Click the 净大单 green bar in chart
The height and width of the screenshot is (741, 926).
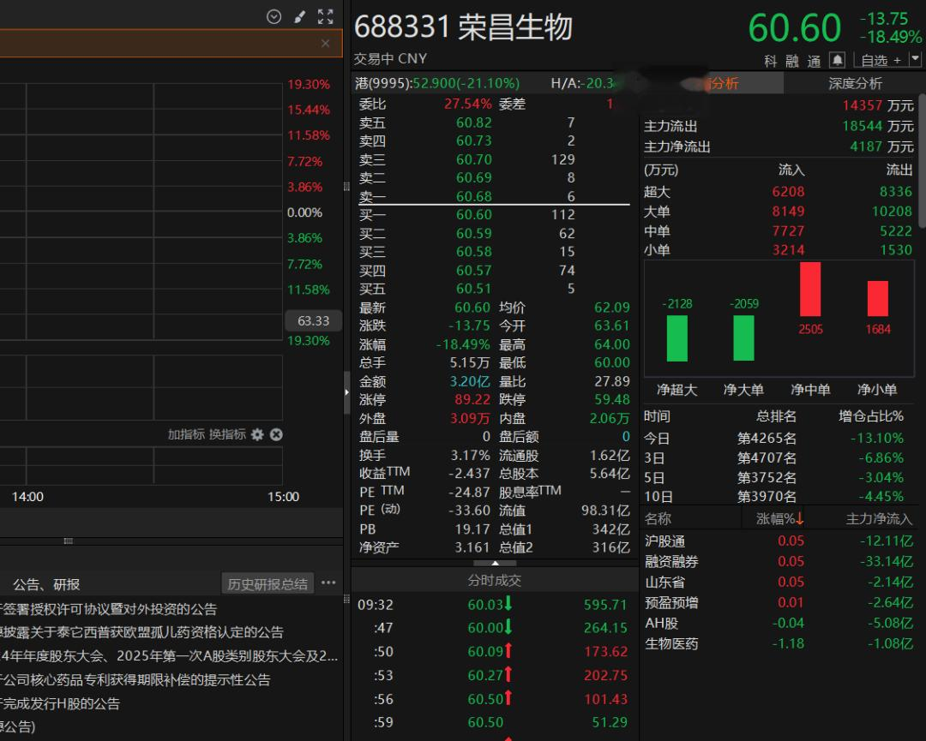(743, 338)
